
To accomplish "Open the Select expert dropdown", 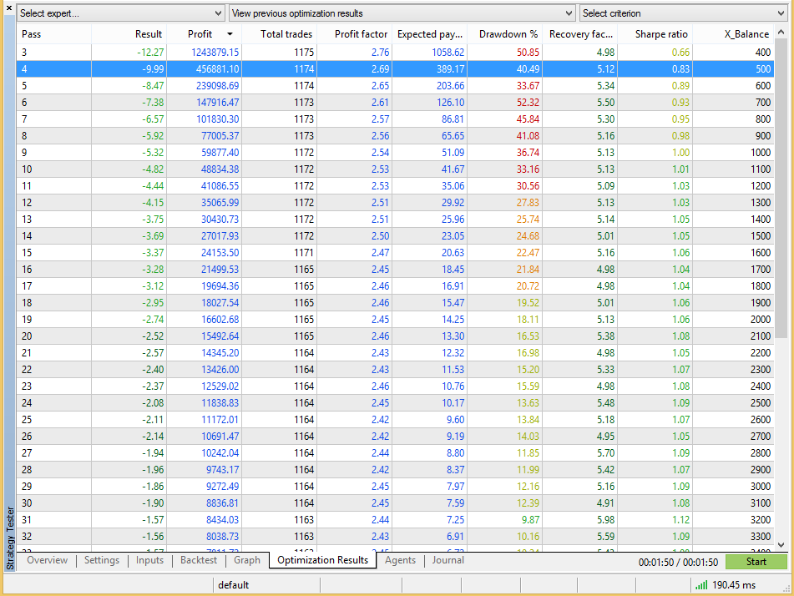I will click(x=121, y=13).
